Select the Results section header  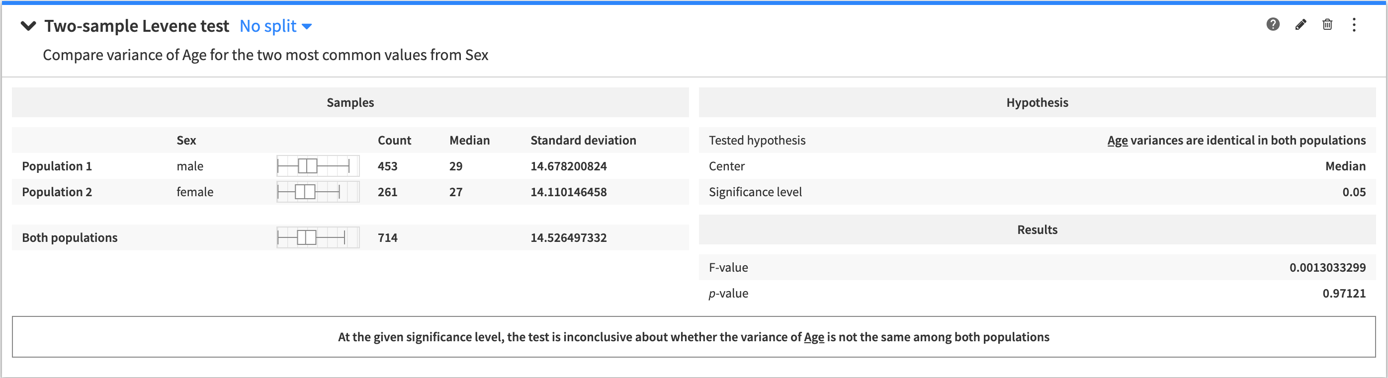(1037, 229)
